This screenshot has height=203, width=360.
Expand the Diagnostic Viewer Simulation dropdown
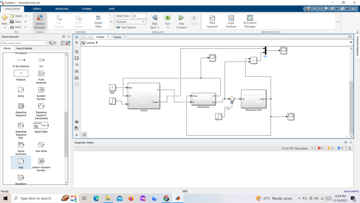[x=312, y=148]
